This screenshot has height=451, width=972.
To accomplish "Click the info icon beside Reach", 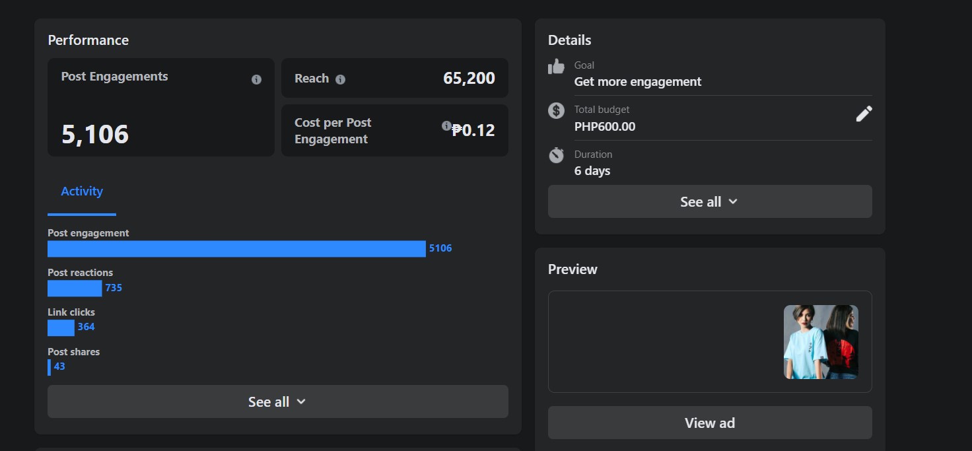I will point(340,80).
